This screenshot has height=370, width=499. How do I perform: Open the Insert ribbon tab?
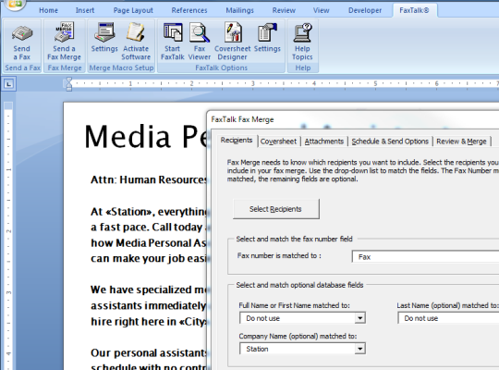(x=85, y=10)
